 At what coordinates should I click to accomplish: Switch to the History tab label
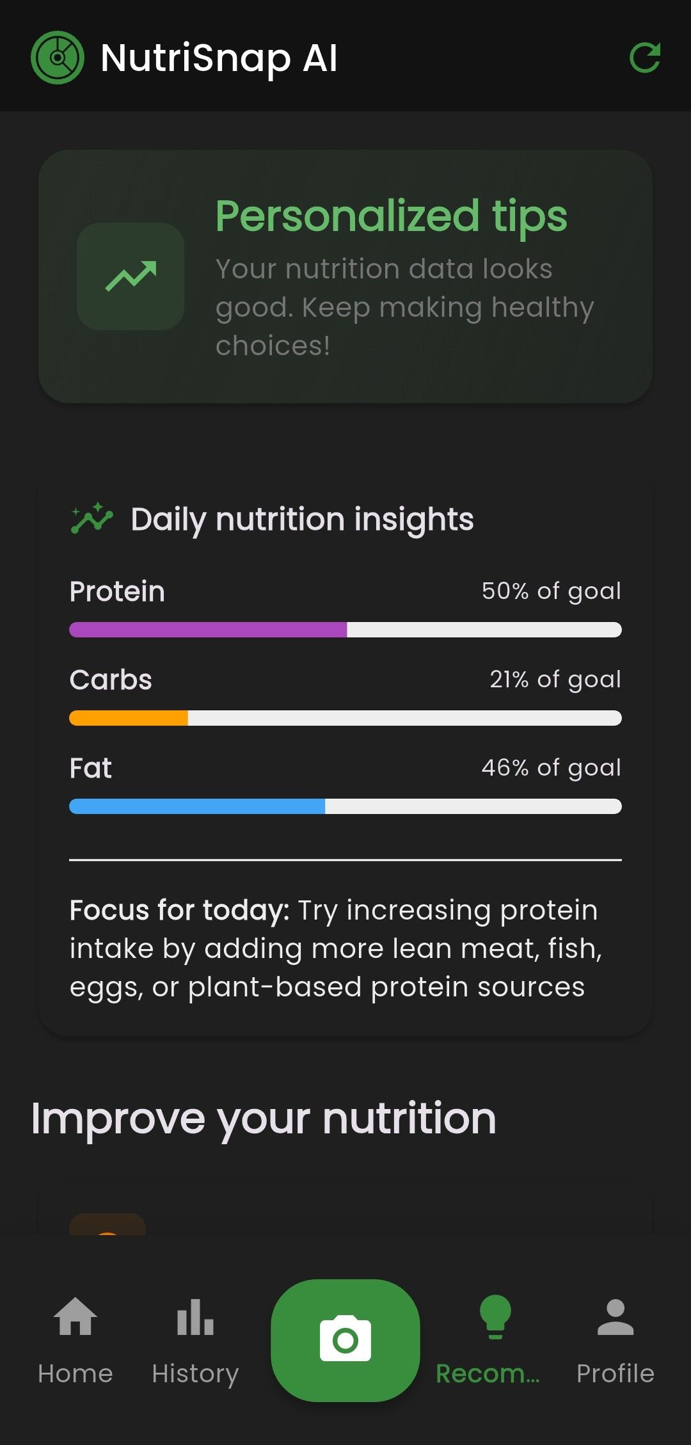pyautogui.click(x=195, y=1373)
